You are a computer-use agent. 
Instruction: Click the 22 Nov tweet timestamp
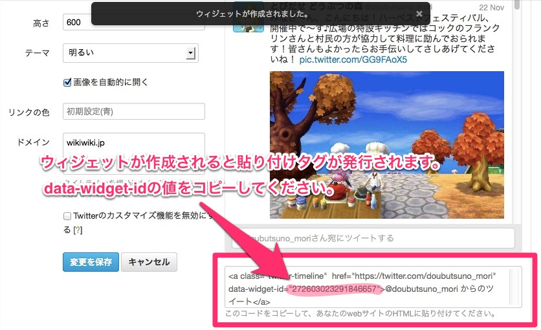(491, 8)
